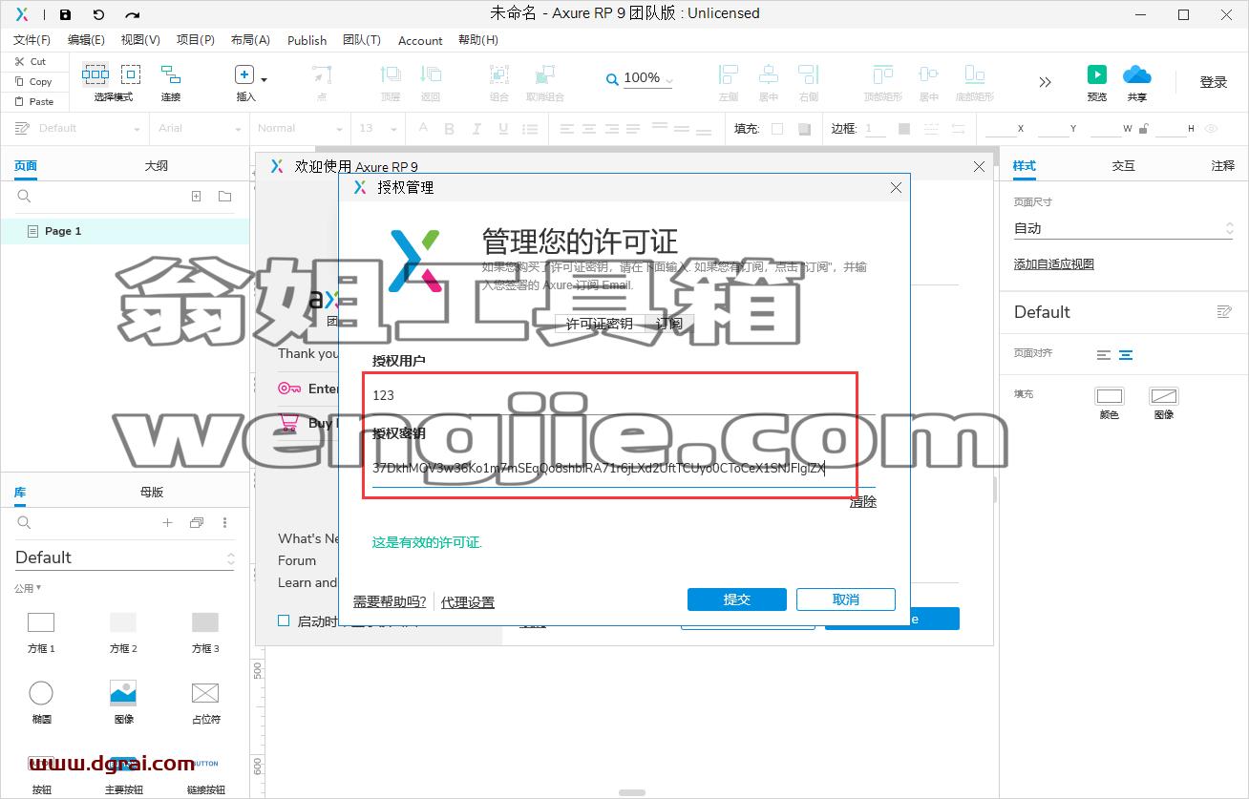The height and width of the screenshot is (799, 1249).
Task: Click the border (边框) color swatch
Action: [903, 129]
